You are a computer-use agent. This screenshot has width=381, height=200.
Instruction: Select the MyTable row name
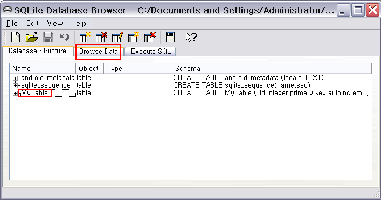pyautogui.click(x=34, y=92)
